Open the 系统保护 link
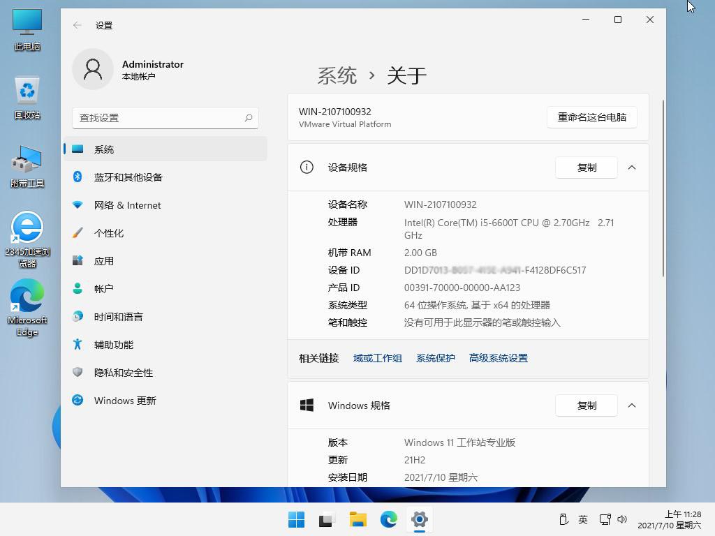715x536 pixels. pos(436,358)
